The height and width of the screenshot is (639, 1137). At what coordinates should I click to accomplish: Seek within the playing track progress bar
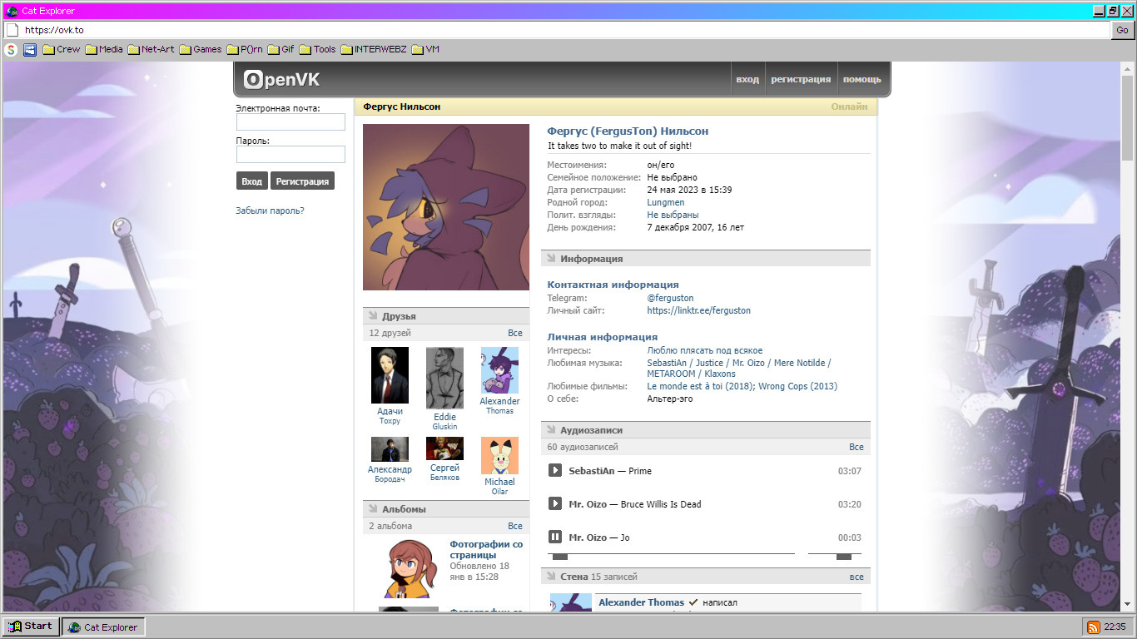671,555
